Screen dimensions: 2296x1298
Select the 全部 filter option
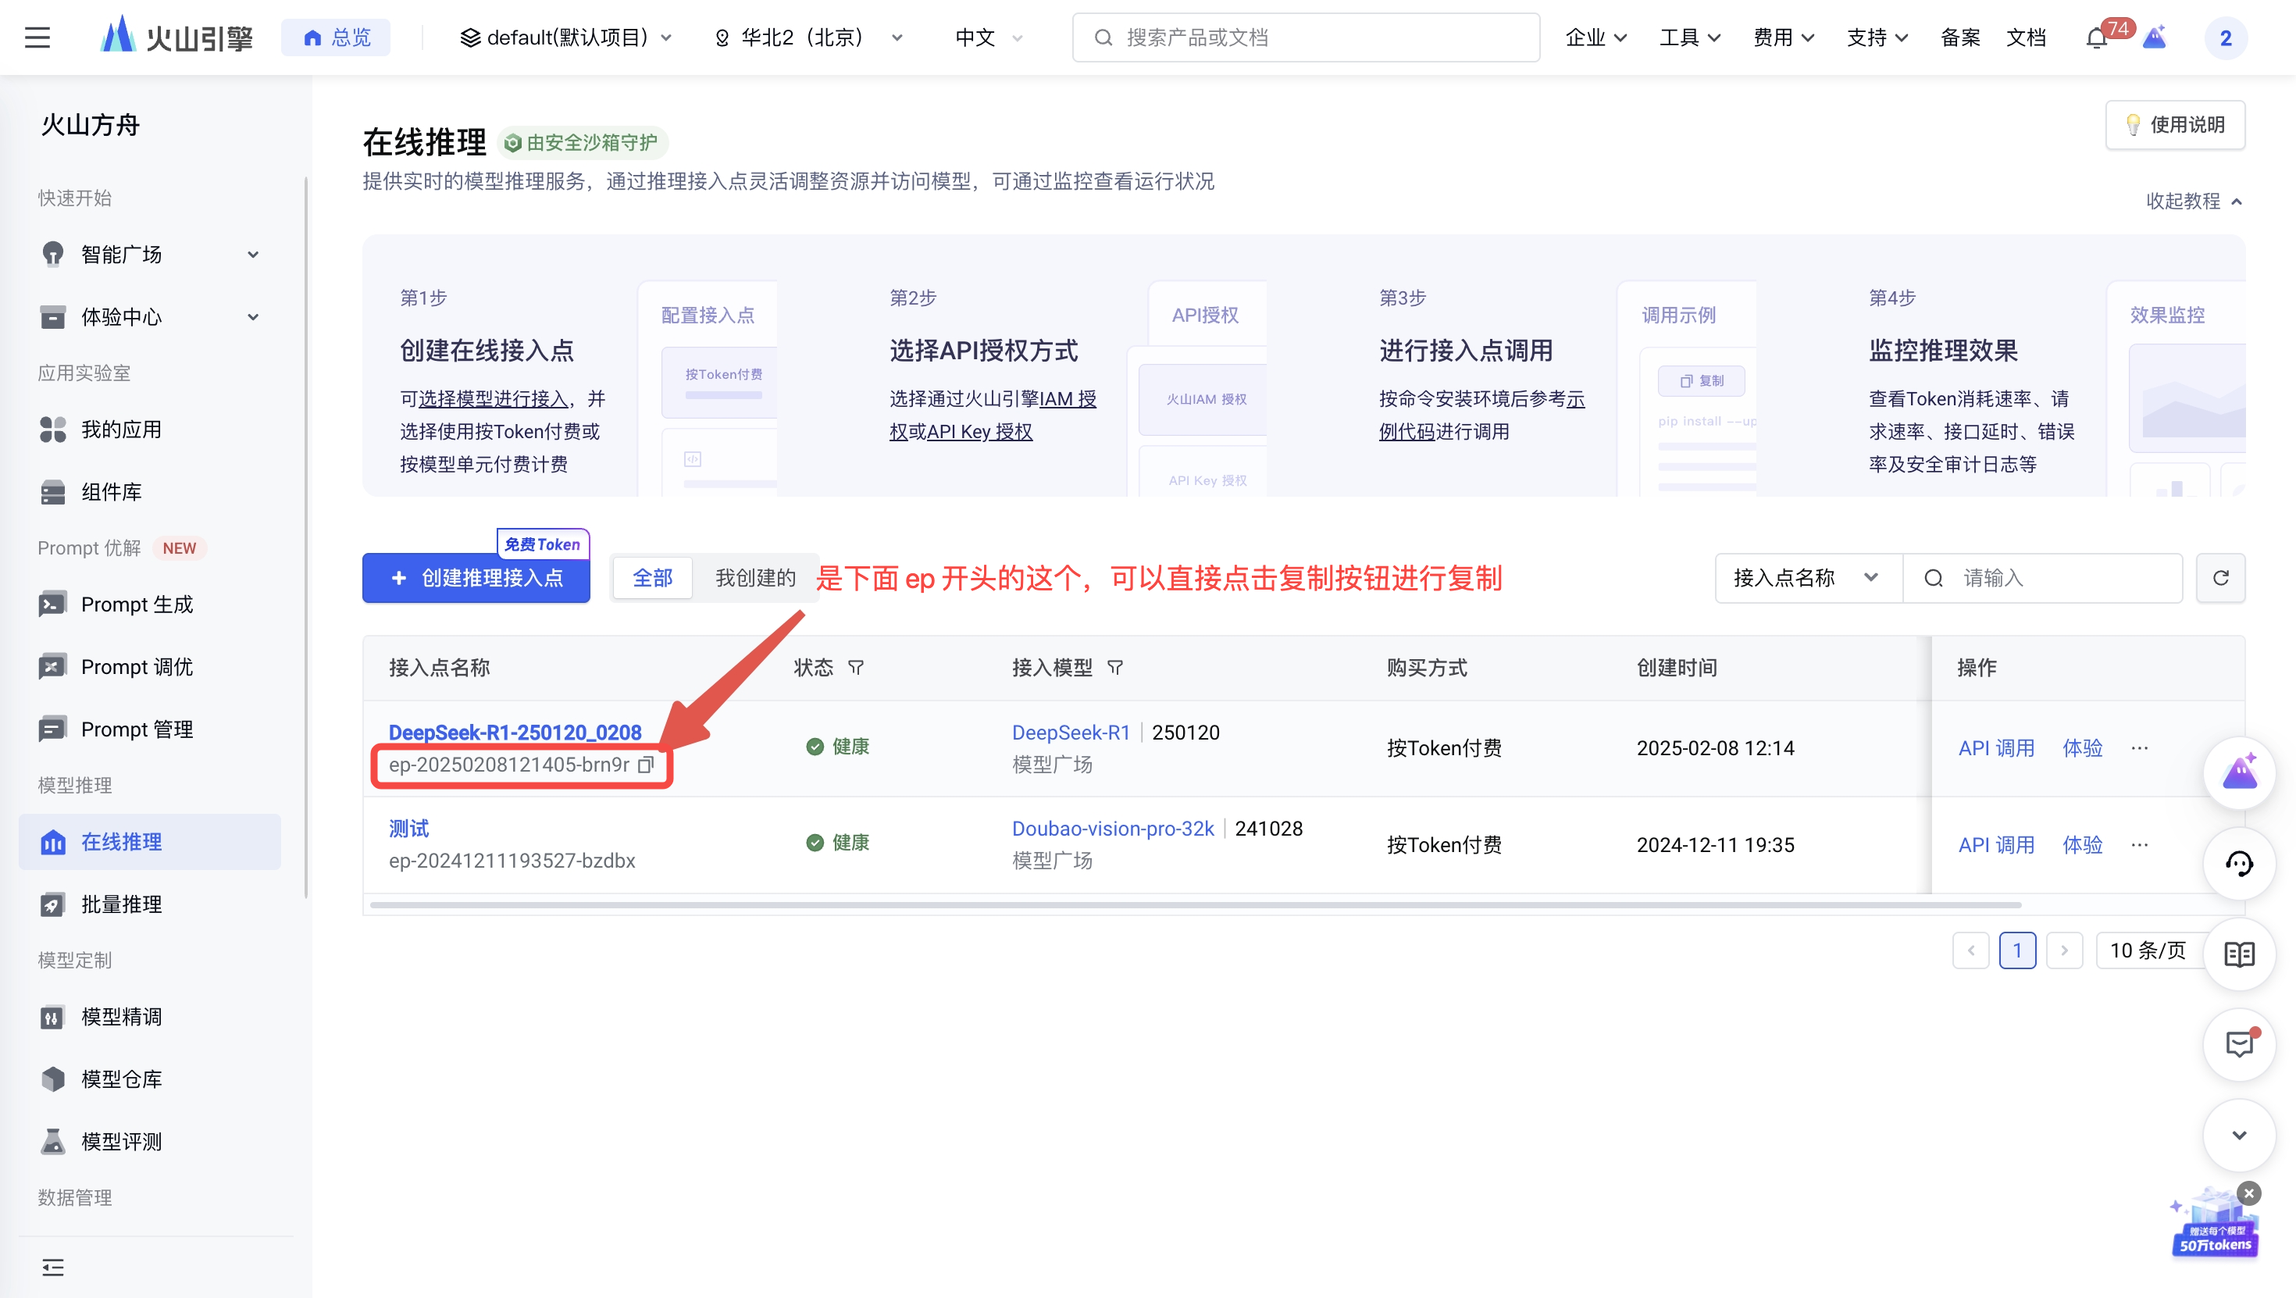[652, 579]
